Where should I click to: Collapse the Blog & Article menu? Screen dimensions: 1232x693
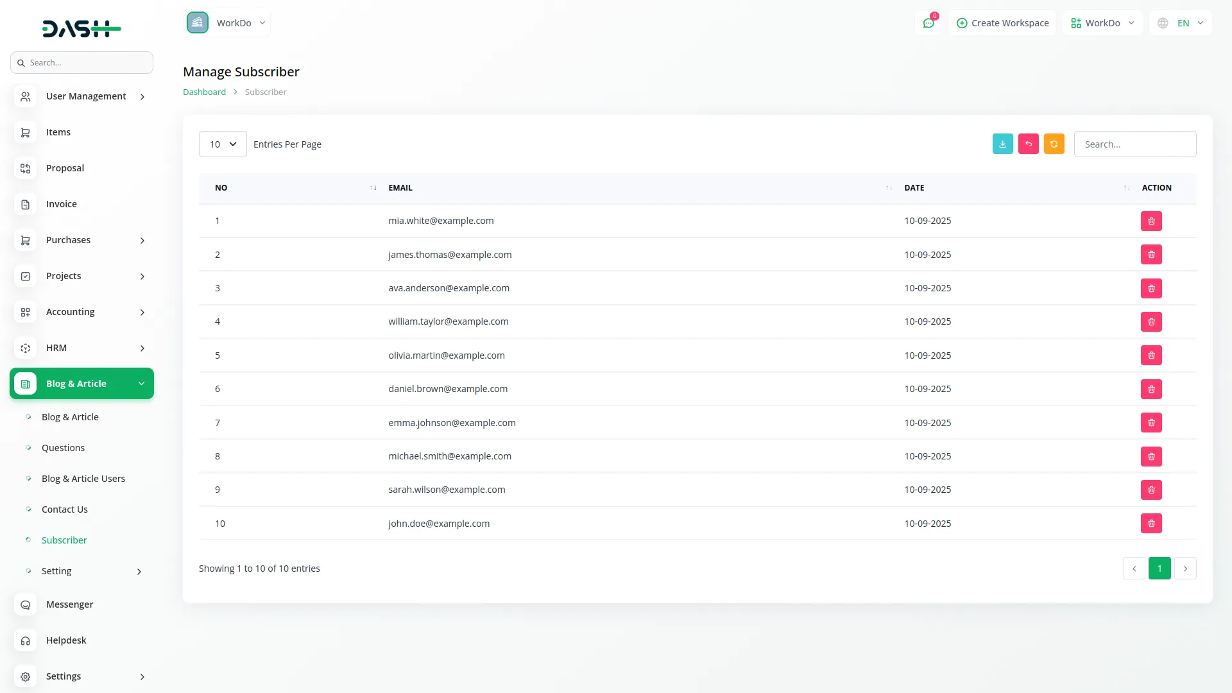(81, 384)
